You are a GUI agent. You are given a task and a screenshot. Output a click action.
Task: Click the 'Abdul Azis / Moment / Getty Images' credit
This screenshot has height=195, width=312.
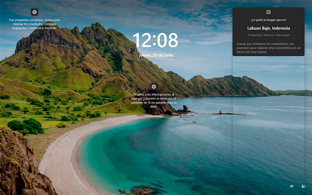[x=268, y=35]
